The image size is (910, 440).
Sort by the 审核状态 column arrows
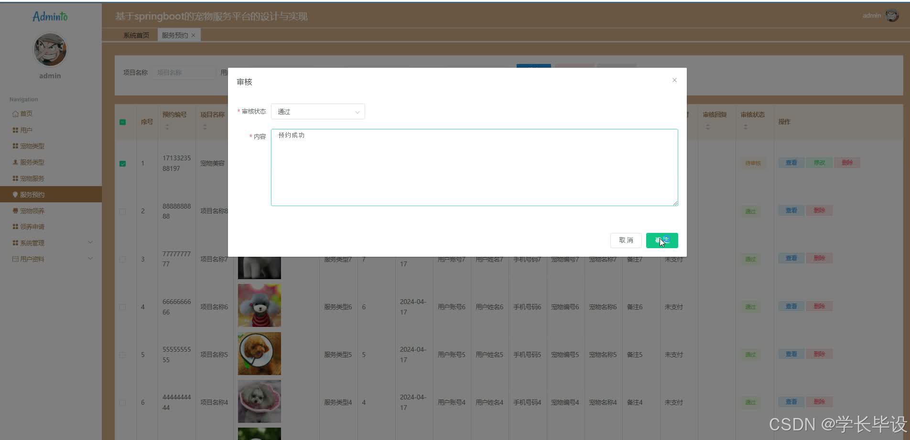[x=746, y=127]
